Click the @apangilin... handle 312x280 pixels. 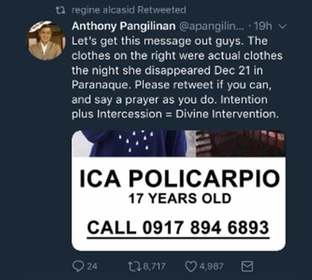pos(212,27)
